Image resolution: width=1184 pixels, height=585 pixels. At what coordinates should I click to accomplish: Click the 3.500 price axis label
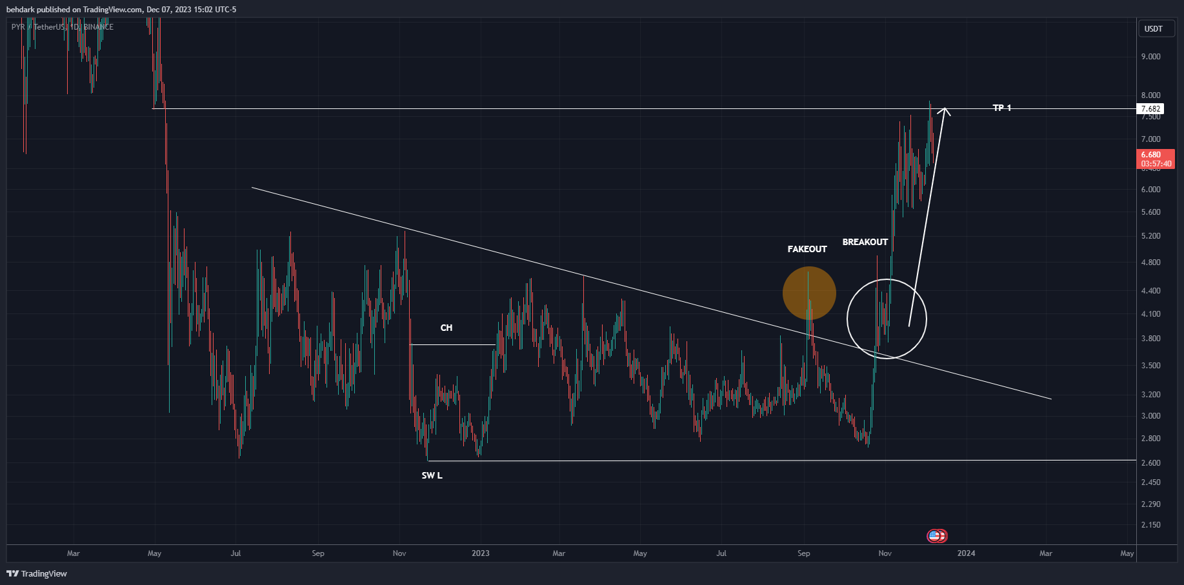(x=1151, y=366)
